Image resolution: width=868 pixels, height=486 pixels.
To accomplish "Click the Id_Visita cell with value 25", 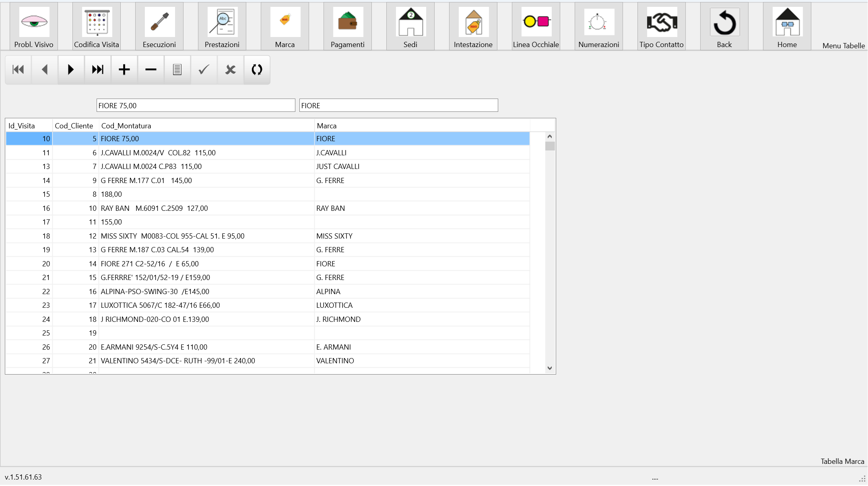I will (29, 333).
